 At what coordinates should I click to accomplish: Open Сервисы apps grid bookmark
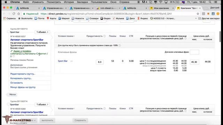click(9, 18)
